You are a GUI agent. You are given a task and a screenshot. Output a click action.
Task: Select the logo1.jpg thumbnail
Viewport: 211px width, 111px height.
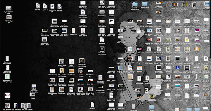[x=121, y=31]
